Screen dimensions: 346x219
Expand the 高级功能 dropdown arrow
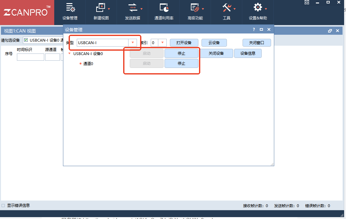203,9
